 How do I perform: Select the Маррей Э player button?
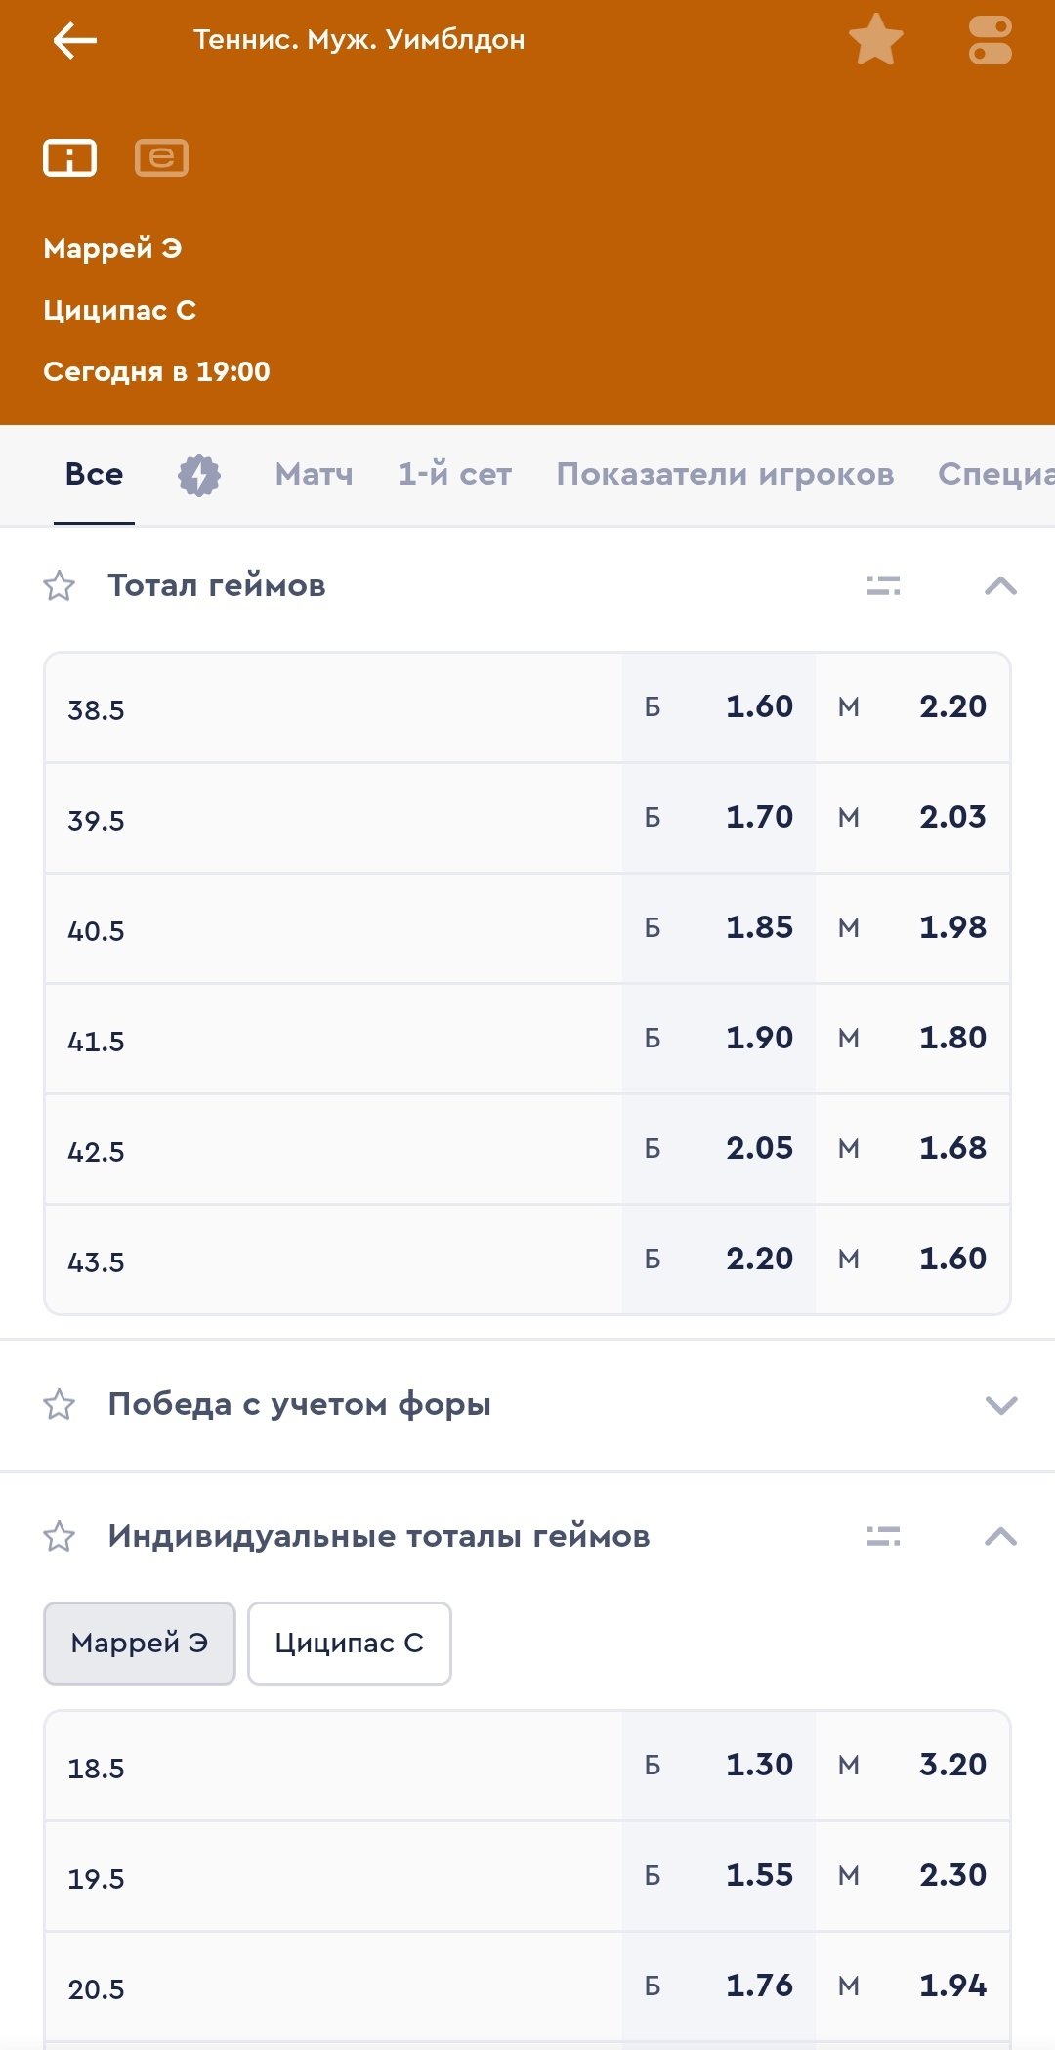tap(140, 1644)
